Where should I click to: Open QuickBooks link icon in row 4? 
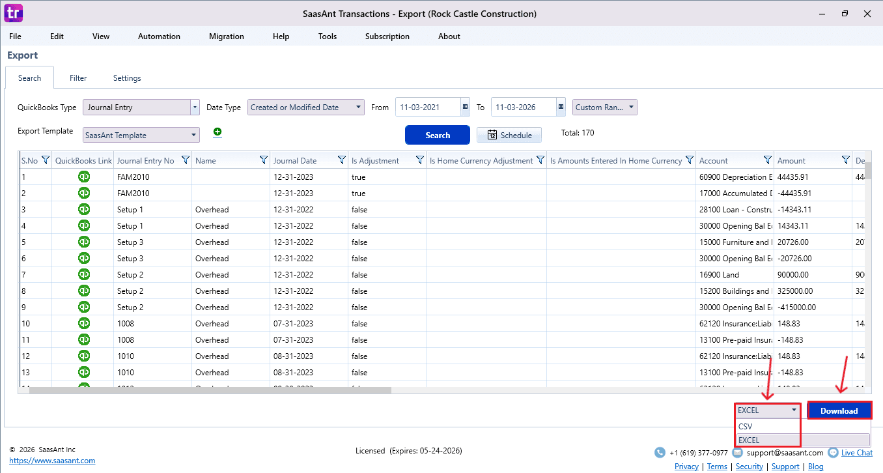point(84,225)
